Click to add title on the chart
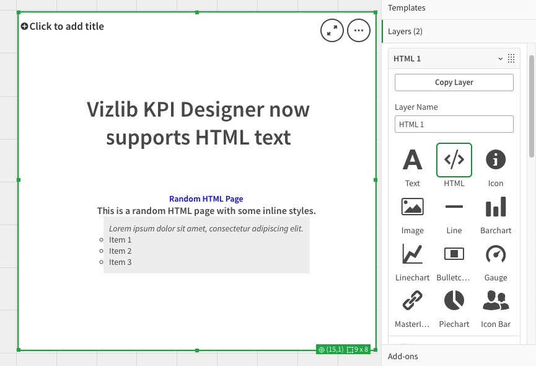Screen dimensions: 536x366 [x=67, y=26]
